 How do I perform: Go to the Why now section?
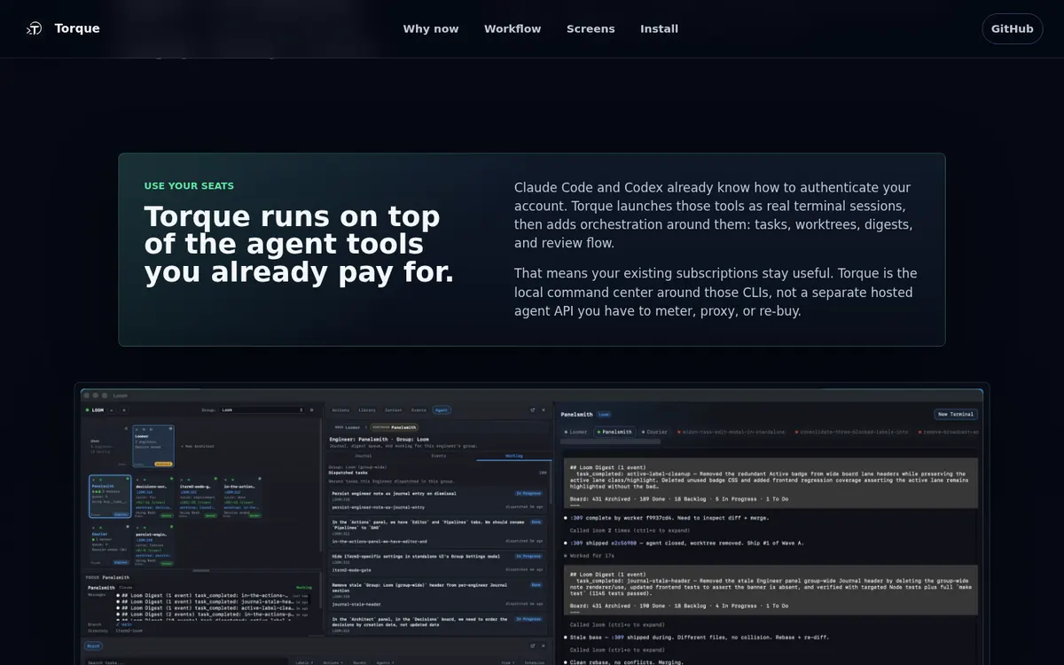coord(431,28)
